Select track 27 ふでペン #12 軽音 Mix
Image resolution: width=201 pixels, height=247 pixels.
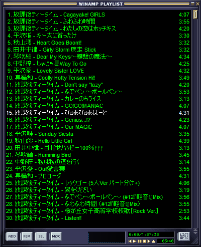coord(98,197)
